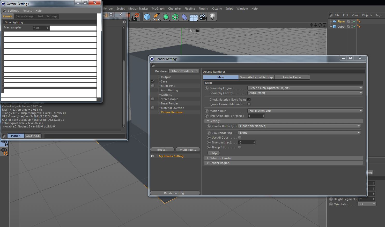Enable the Use All Gpus checkbox

point(240,138)
